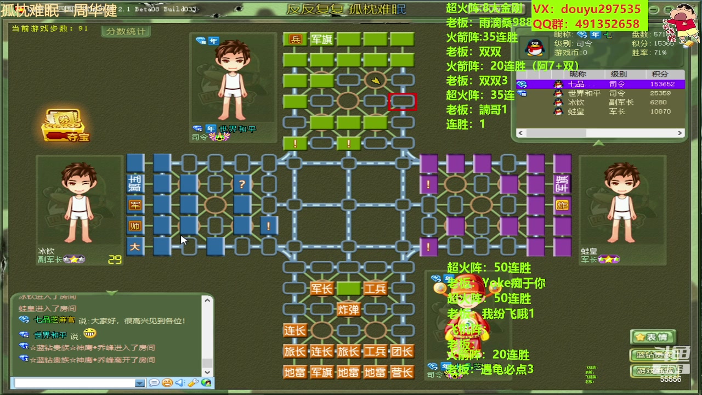Viewport: 702px width, 395px height.
Task: Click the blue 军 piece
Action: (135, 205)
